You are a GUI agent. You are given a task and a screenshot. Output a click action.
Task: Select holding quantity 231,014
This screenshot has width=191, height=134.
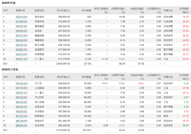pyautogui.click(x=87, y=130)
